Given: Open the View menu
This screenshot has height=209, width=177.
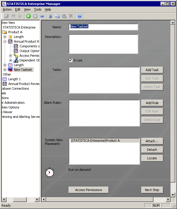Looking at the screenshot, I should point(27,9).
